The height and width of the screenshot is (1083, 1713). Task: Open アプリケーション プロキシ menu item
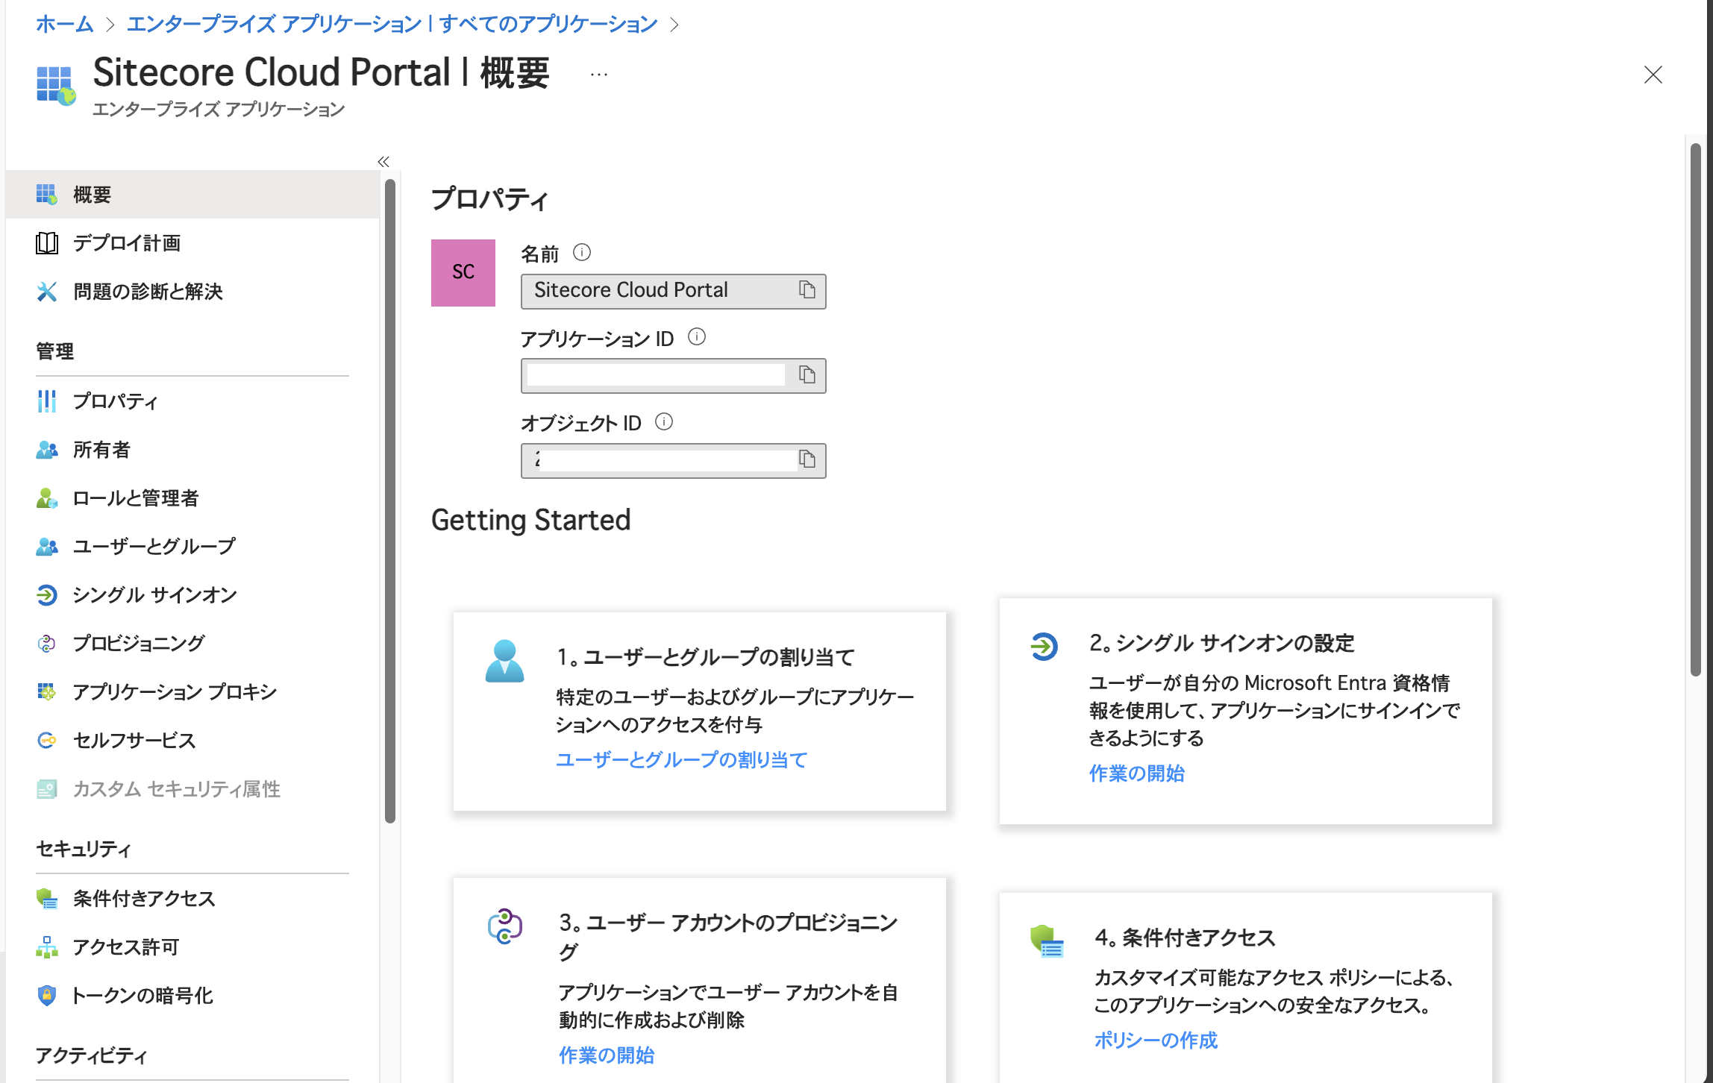(192, 692)
